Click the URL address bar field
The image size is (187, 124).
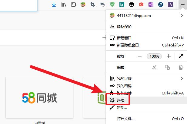point(19,5)
